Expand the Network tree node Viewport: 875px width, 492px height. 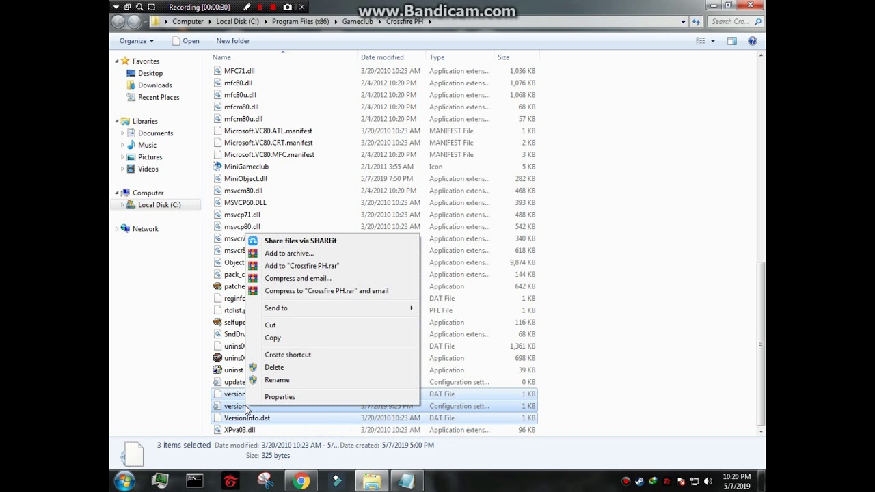[117, 229]
